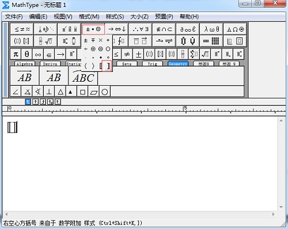Open the set theory symbols palette (∉∩⊂)
Screen dimensions: 288x229
click(x=164, y=29)
